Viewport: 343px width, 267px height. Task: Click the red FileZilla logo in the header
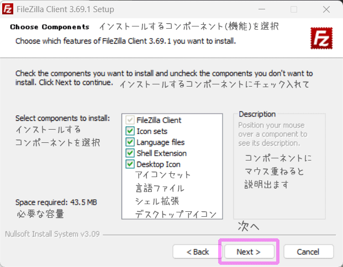pos(321,38)
